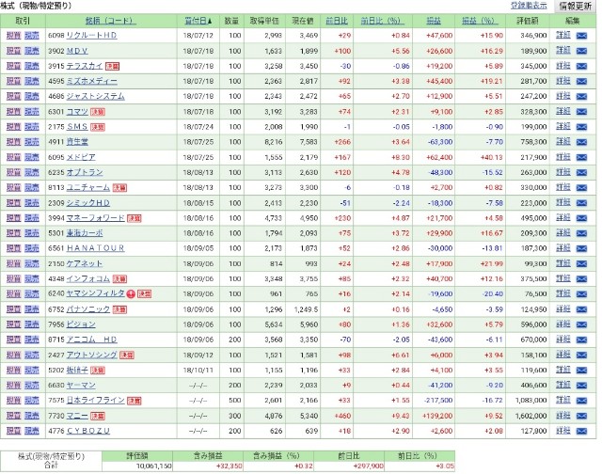Open 詳細 in the ヤマシンフィルタ row
The image size is (602, 474).
tap(563, 293)
